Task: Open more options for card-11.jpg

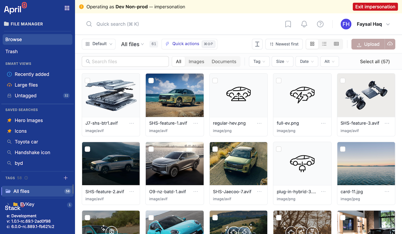Action: point(387,192)
